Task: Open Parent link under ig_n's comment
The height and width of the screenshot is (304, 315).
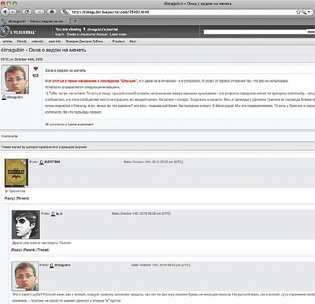Action: pos(29,250)
